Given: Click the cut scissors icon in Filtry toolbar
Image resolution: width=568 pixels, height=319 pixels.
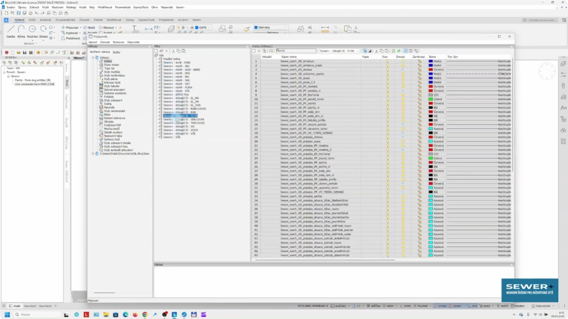Looking at the screenshot, I should click(173, 51).
